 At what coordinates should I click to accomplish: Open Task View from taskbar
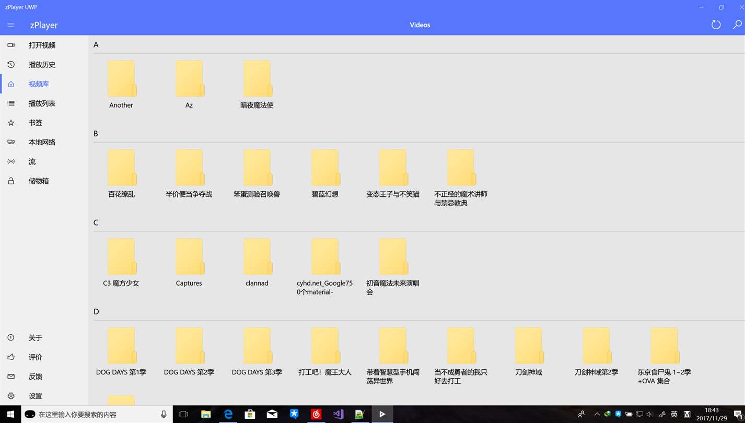click(183, 414)
